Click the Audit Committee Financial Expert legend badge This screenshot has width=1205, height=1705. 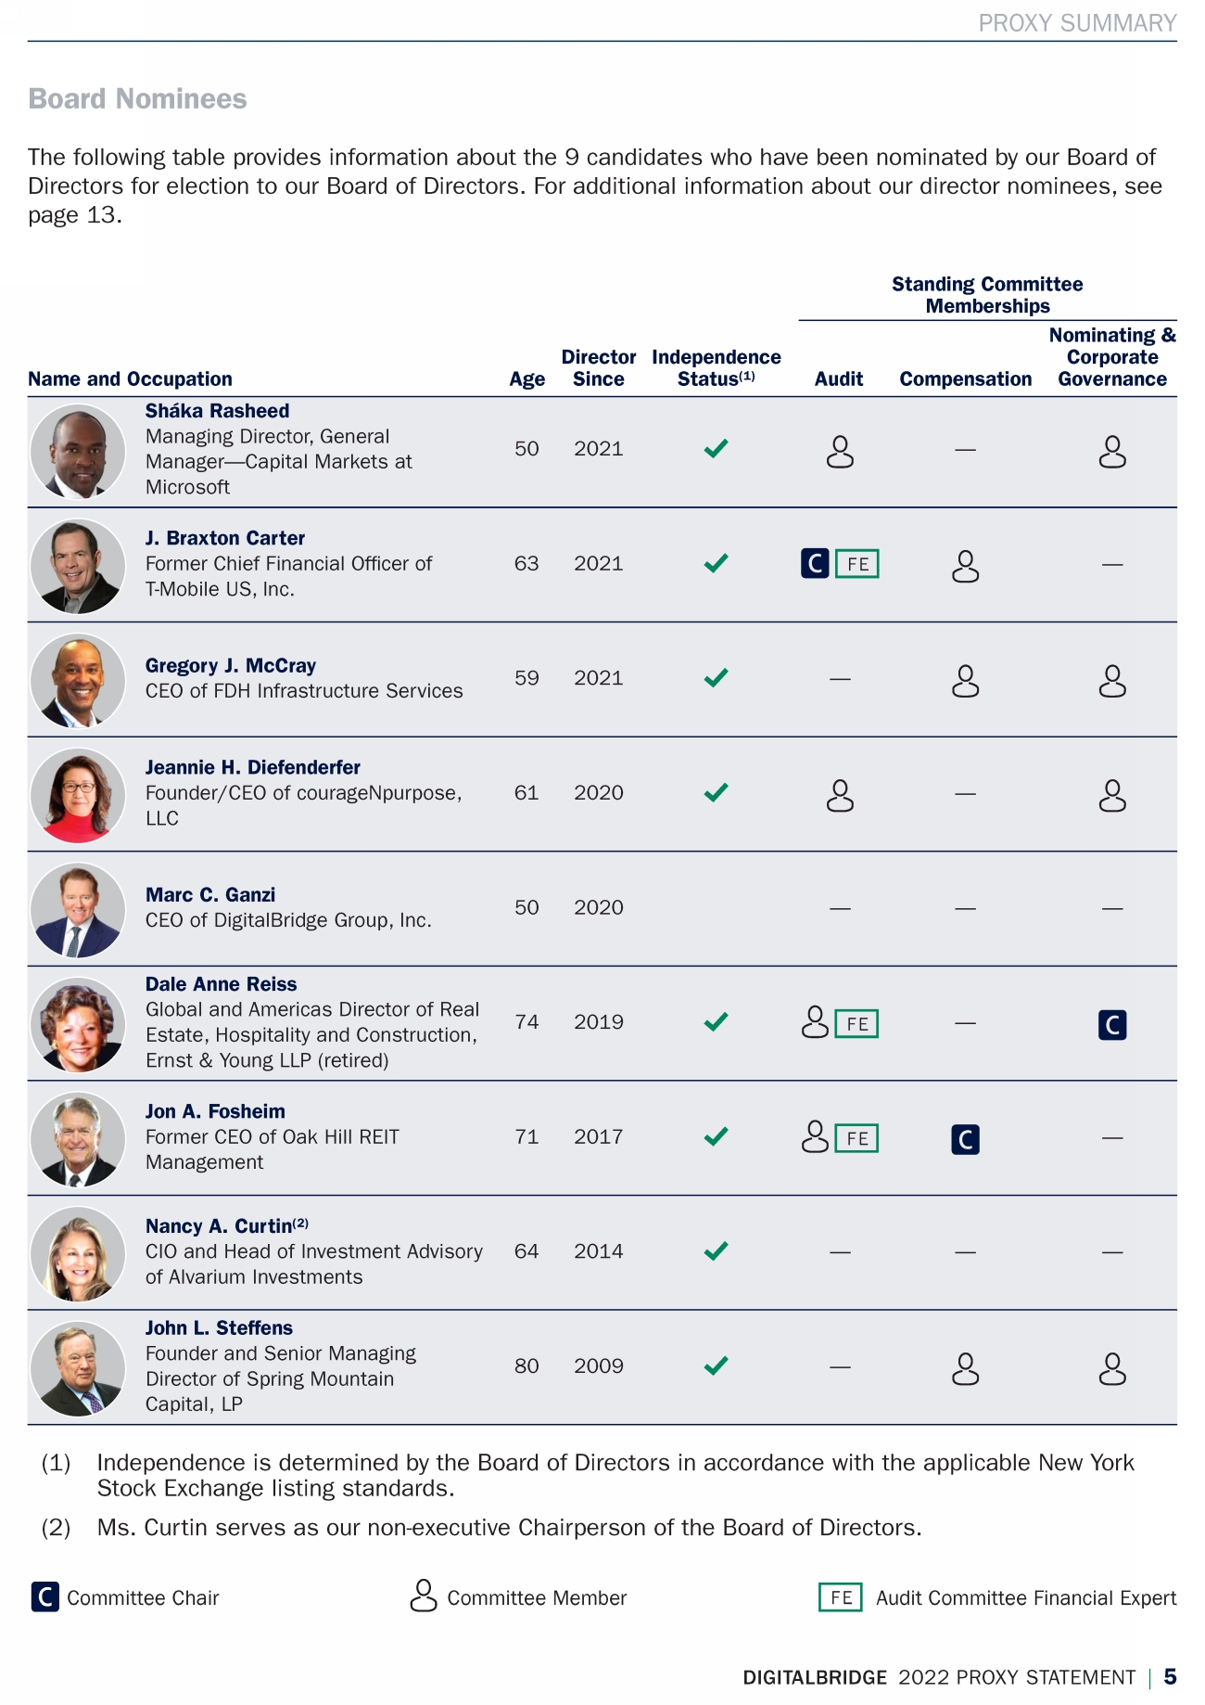coord(841,1597)
